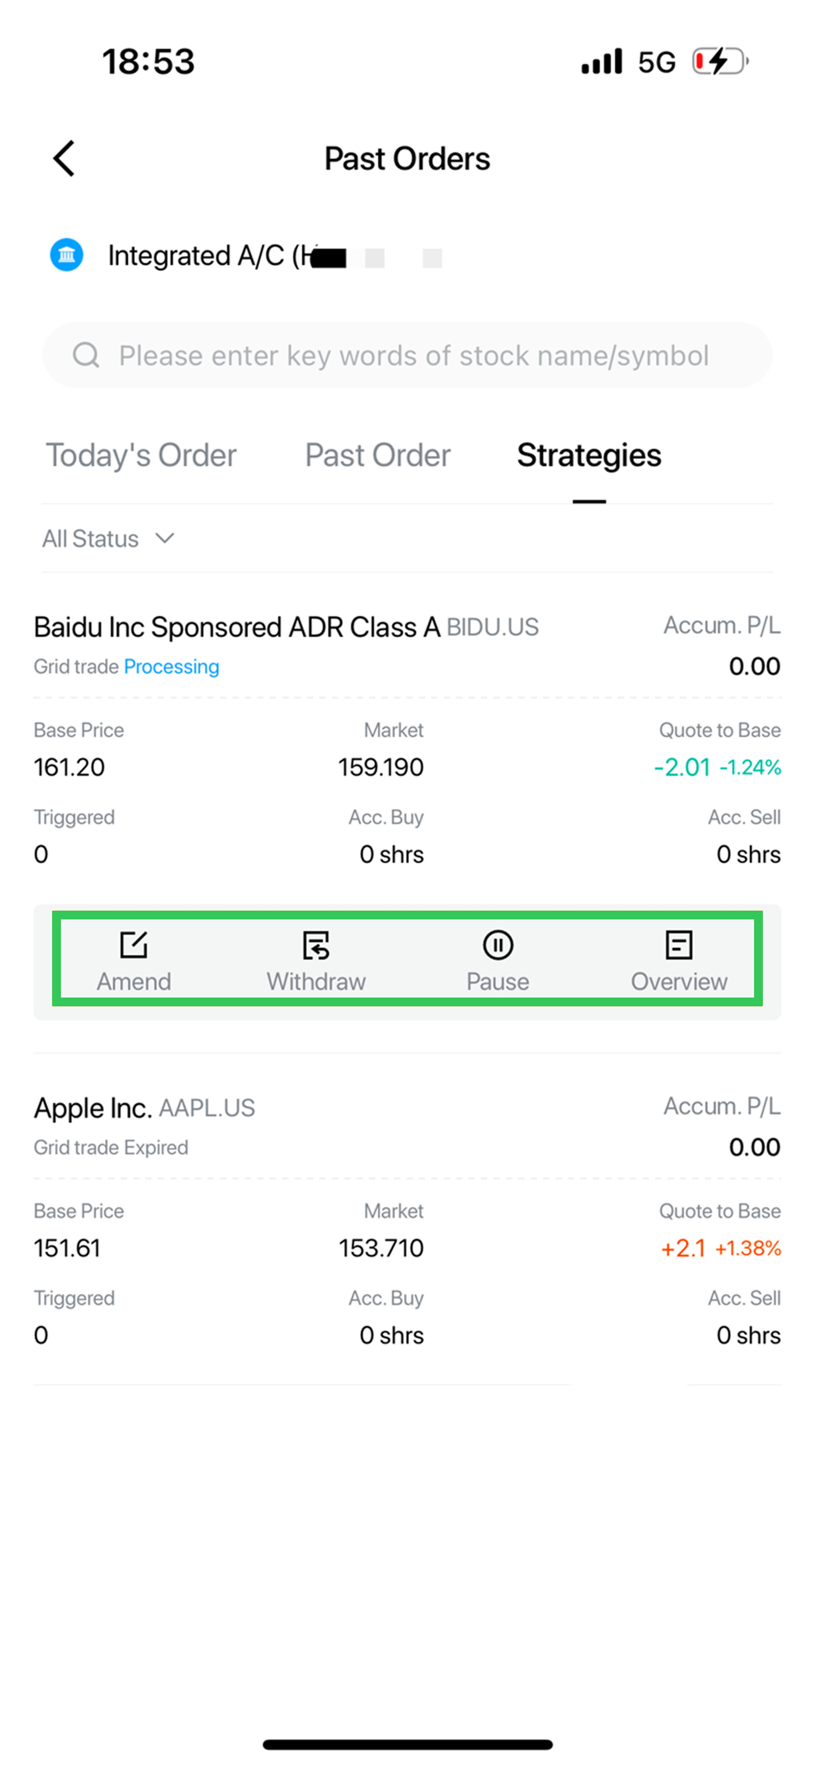
Task: Select the Strategies tab
Action: [588, 455]
